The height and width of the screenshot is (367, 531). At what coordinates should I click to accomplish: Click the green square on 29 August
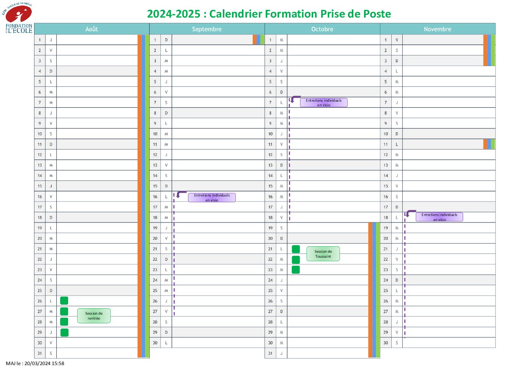64,332
